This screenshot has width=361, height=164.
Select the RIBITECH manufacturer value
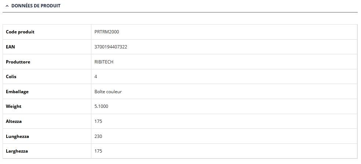coord(104,62)
